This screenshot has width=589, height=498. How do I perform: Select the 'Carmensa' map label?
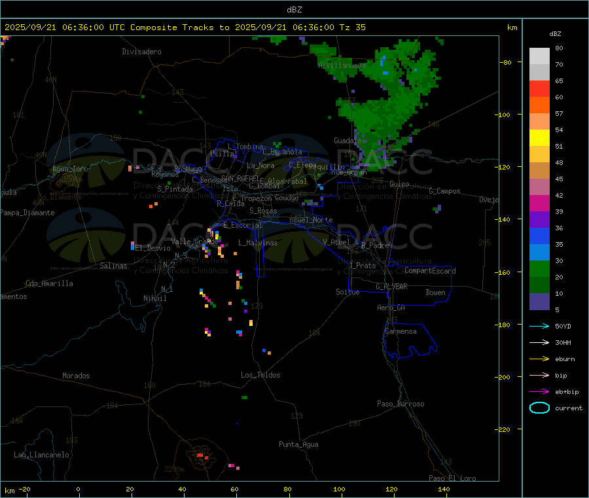click(x=401, y=331)
